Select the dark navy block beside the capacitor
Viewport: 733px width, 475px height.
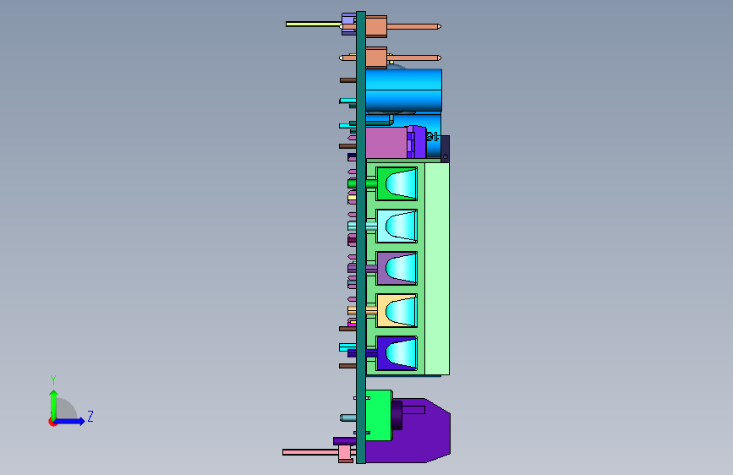click(445, 149)
